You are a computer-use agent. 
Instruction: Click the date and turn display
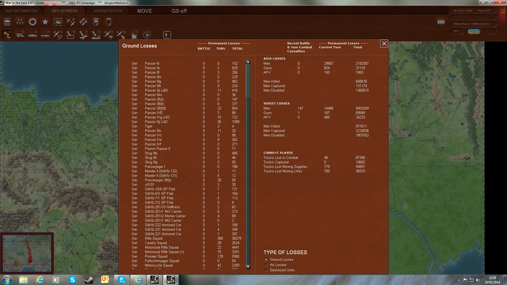473,11
